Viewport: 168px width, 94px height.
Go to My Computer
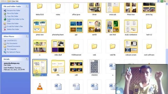12,49
